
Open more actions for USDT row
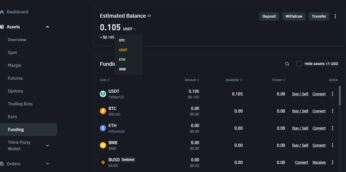coord(333,94)
